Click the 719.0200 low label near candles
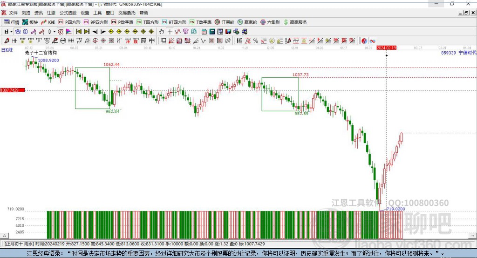 pyautogui.click(x=395, y=209)
